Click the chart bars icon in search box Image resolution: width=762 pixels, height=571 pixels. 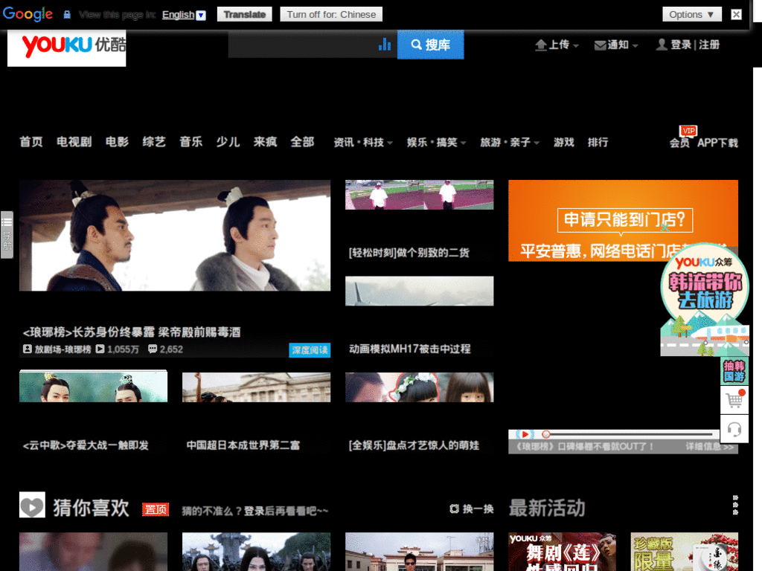click(x=384, y=45)
